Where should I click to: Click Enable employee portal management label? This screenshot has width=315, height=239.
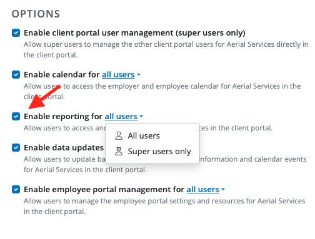[x=104, y=189]
